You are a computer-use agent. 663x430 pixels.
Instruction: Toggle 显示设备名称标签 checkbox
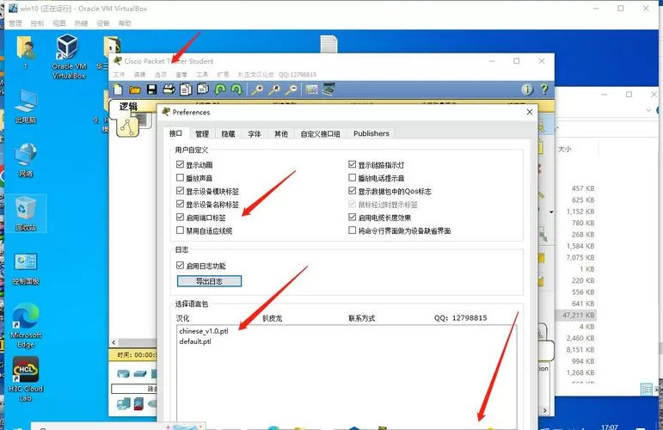[x=180, y=204]
